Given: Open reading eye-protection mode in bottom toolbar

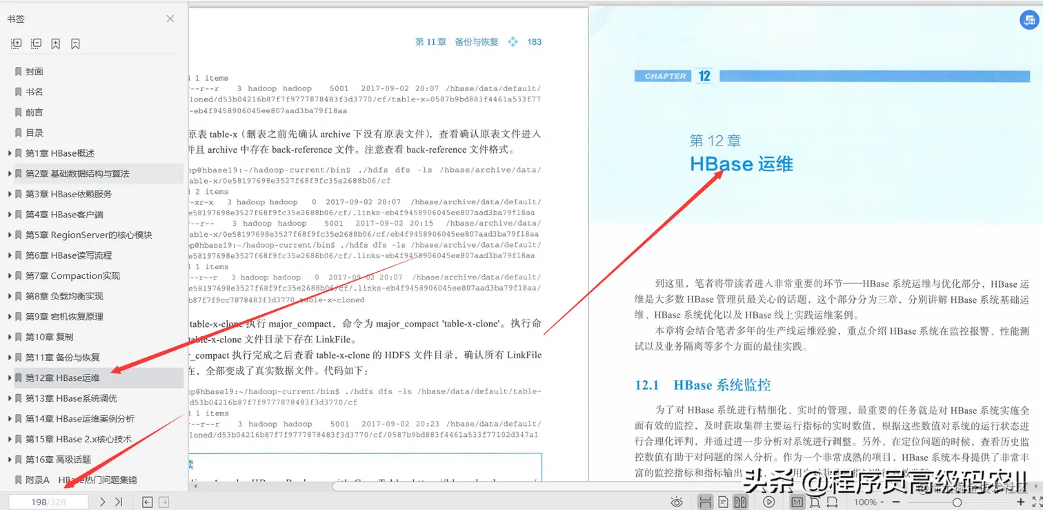Looking at the screenshot, I should (x=677, y=501).
